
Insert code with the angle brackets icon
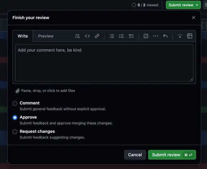[x=87, y=36]
